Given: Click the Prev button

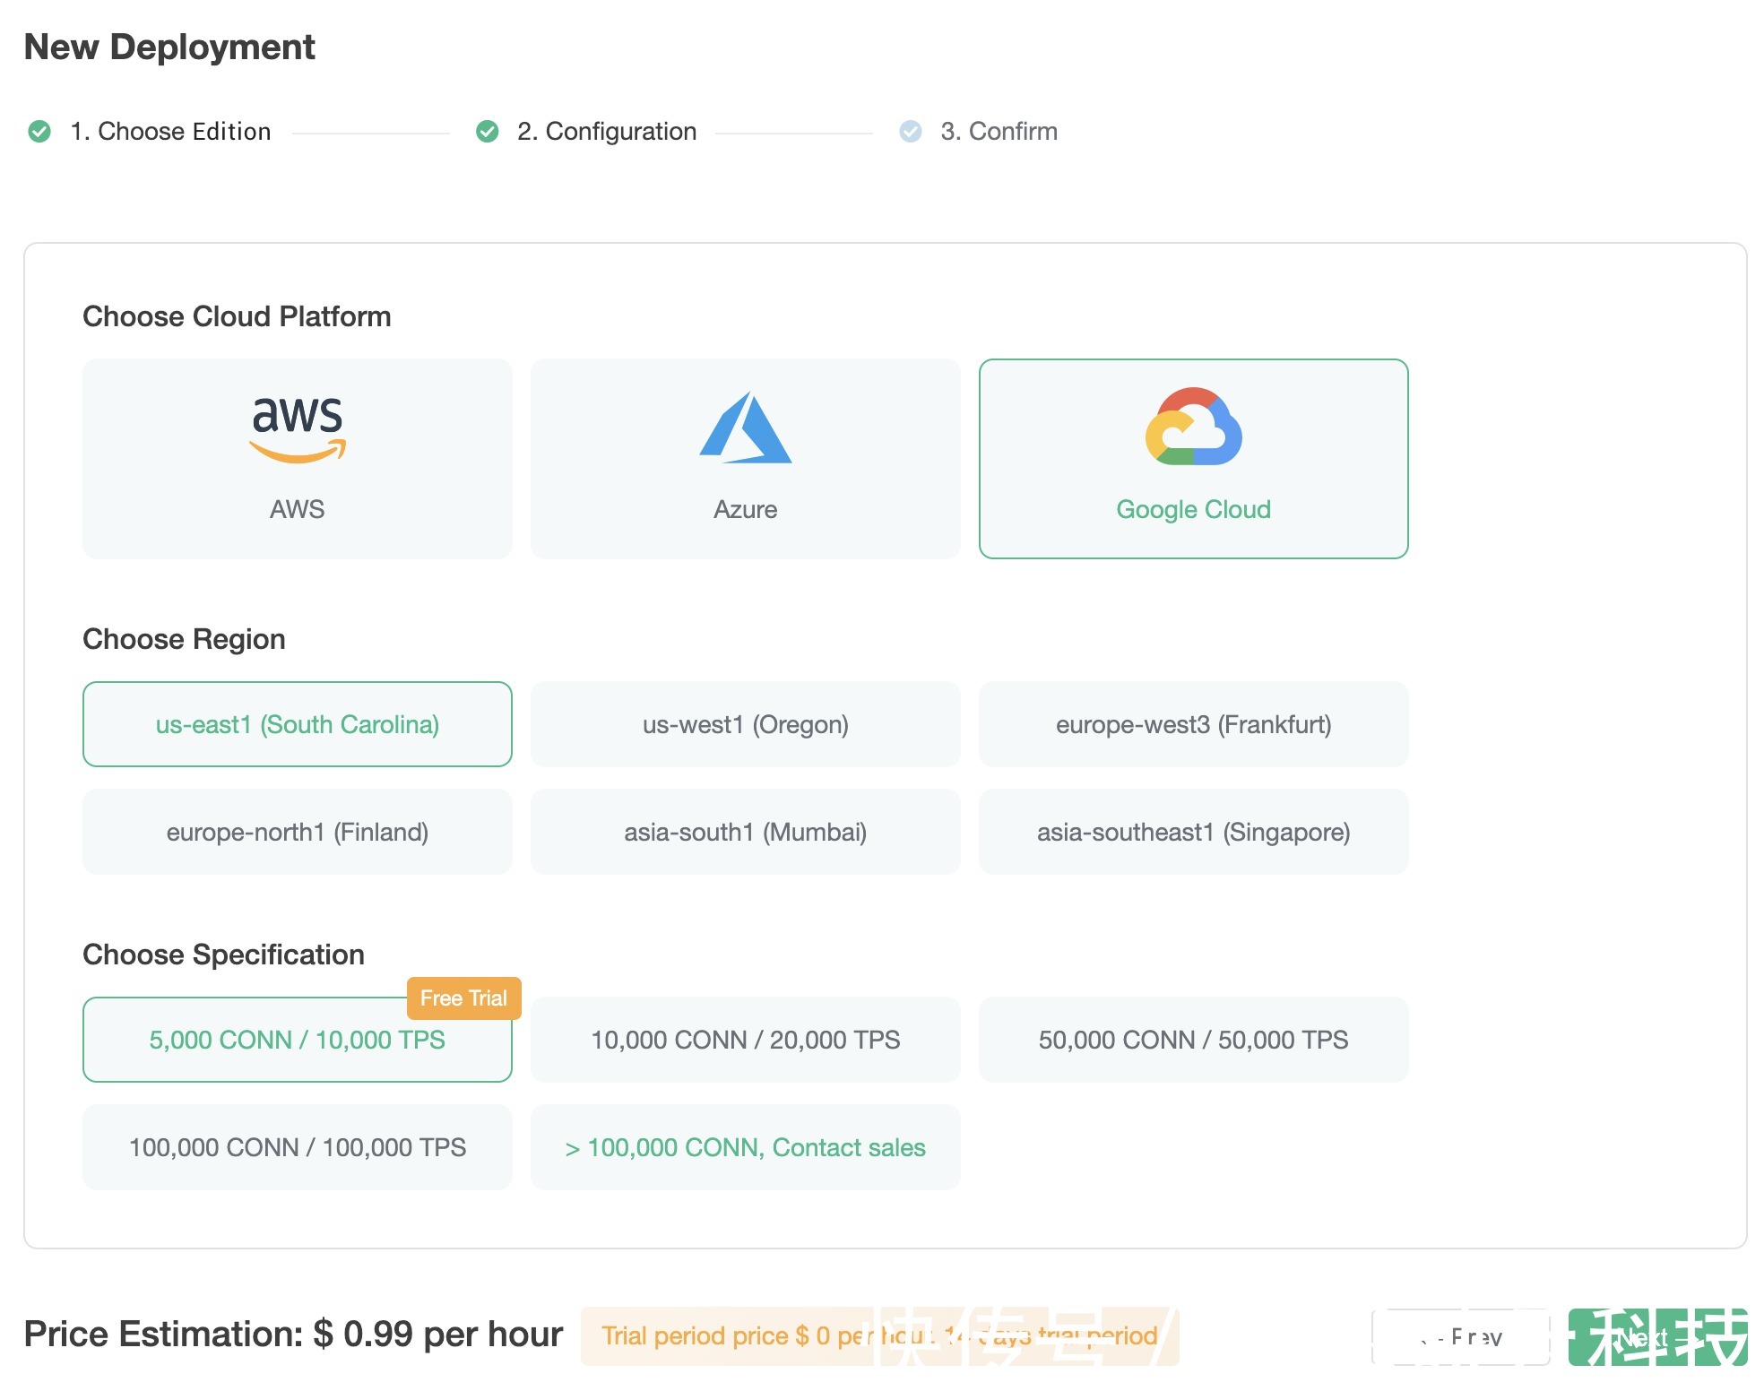Looking at the screenshot, I should (1461, 1337).
